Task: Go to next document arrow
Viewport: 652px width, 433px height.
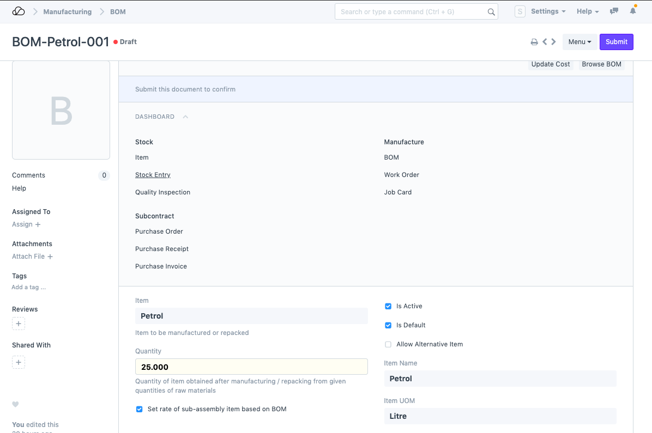Action: pos(554,42)
